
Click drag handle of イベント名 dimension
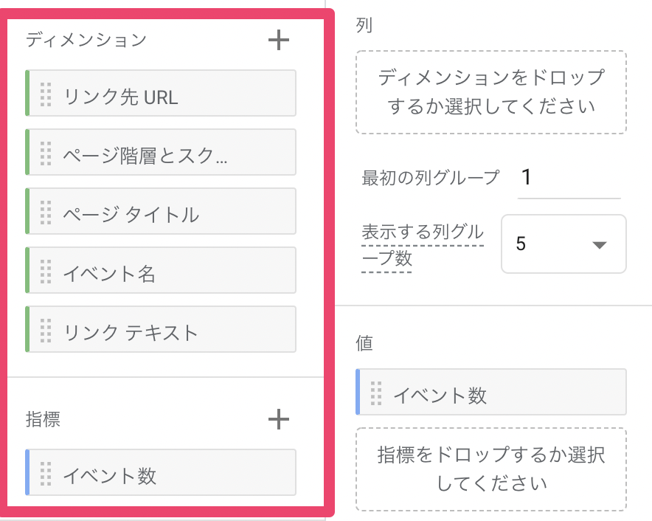click(46, 271)
